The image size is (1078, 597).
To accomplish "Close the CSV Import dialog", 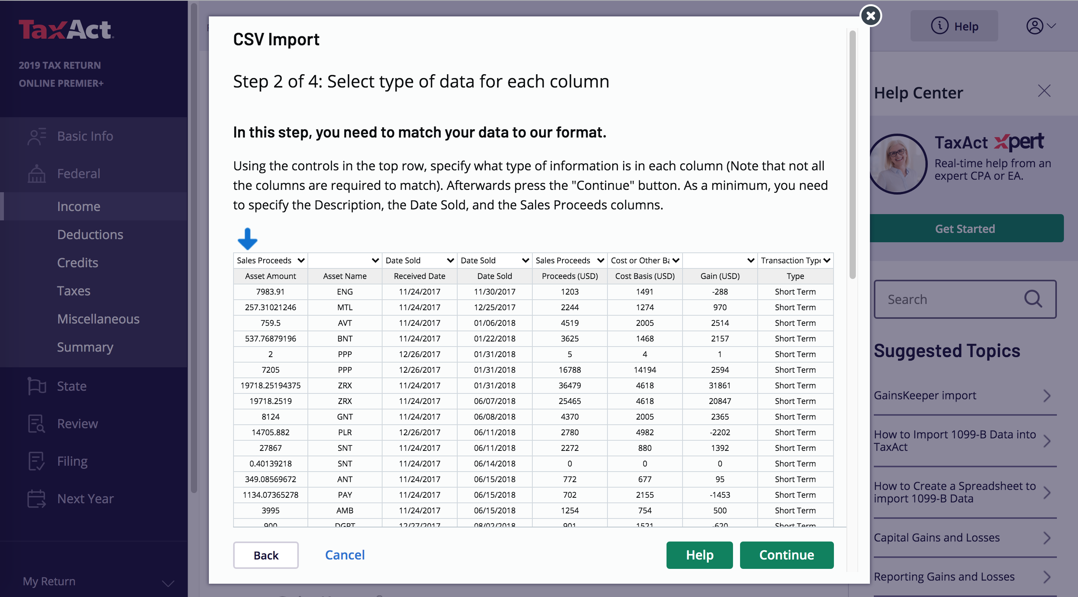I will point(870,16).
